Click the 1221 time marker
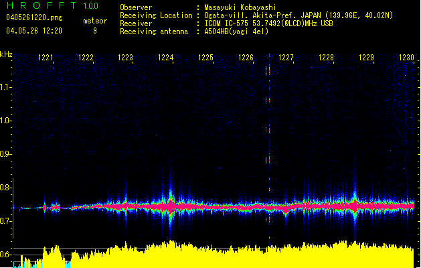The width and height of the screenshot is (421, 268). coord(46,57)
